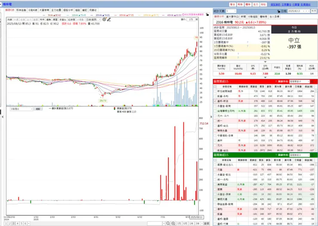Click the display count field showing 175

click(x=191, y=19)
